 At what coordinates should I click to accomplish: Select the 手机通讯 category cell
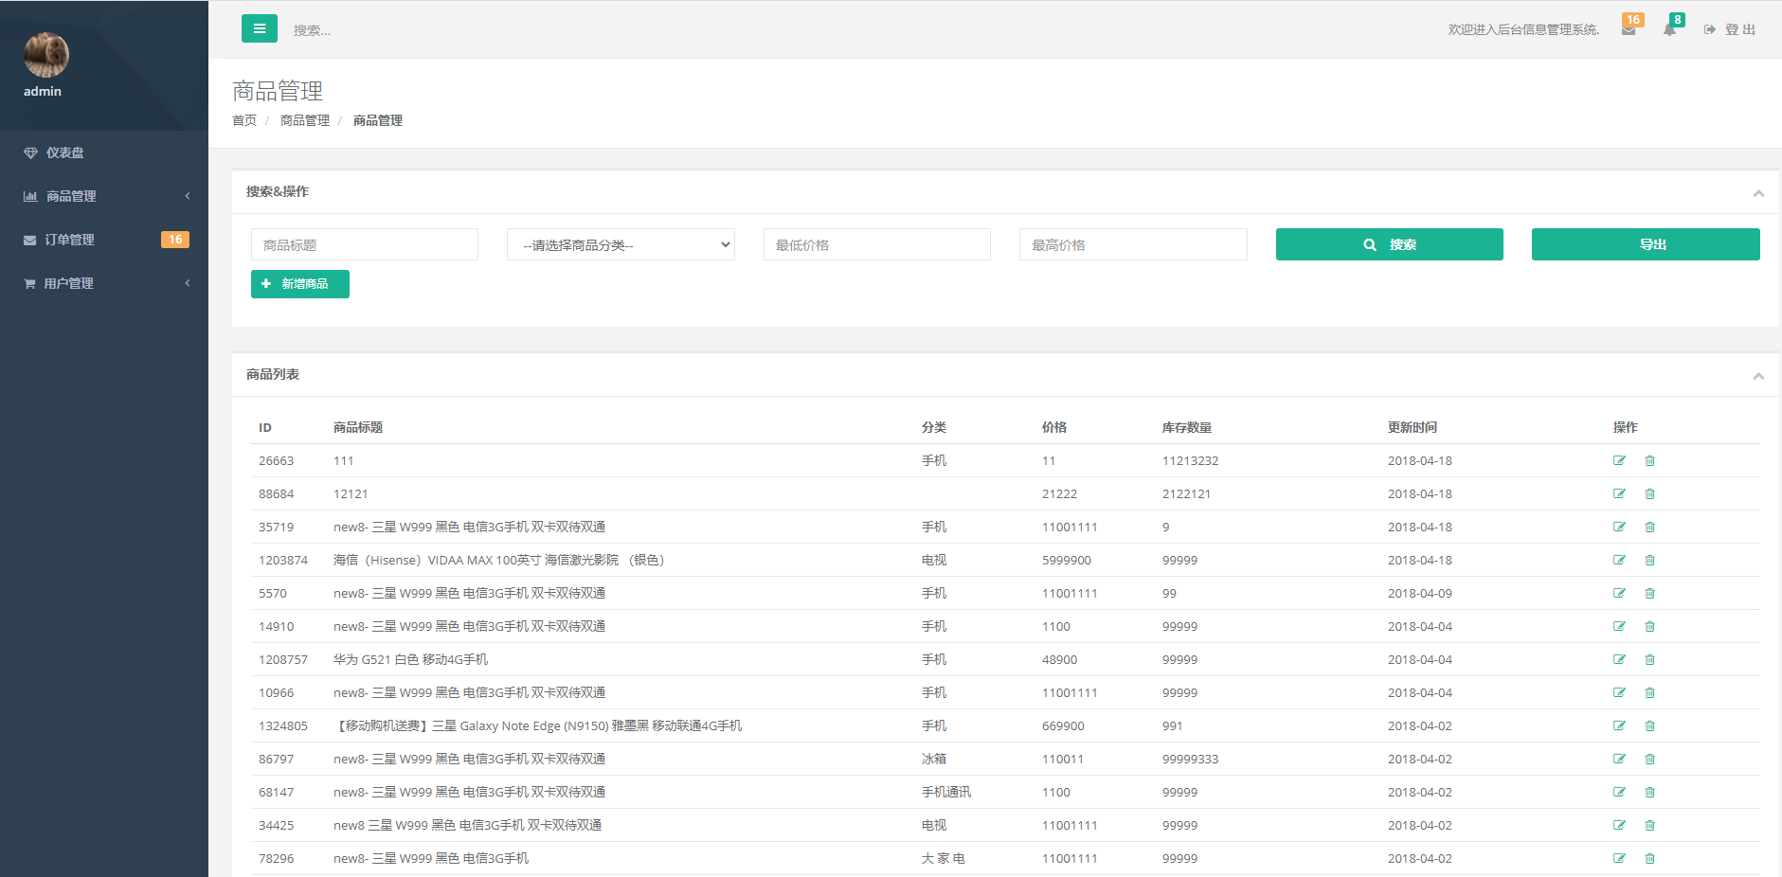click(946, 792)
